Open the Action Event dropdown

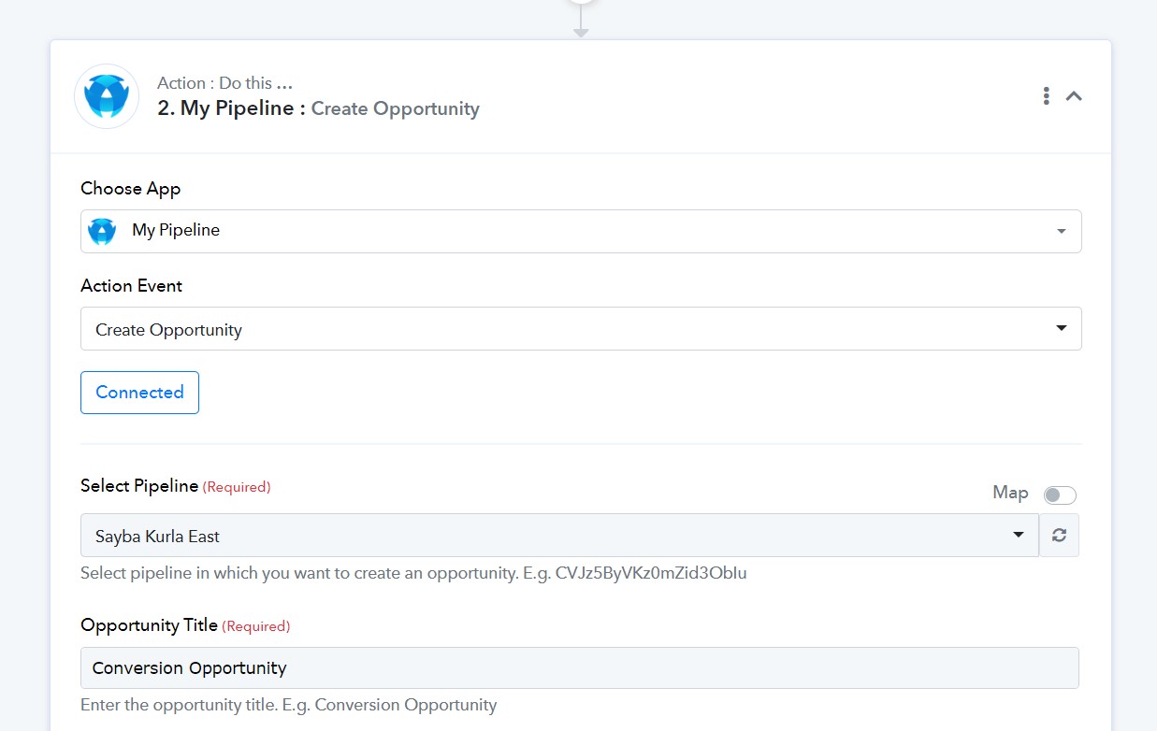coord(581,329)
